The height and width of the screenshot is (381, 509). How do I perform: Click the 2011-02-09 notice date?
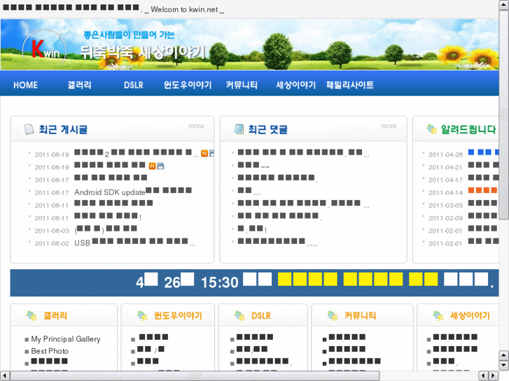[445, 218]
